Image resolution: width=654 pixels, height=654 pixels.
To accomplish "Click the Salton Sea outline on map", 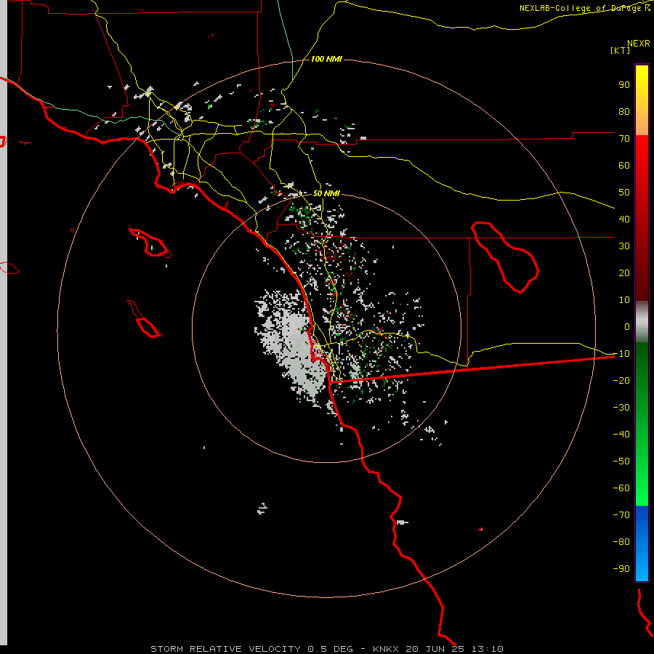I will [x=506, y=257].
